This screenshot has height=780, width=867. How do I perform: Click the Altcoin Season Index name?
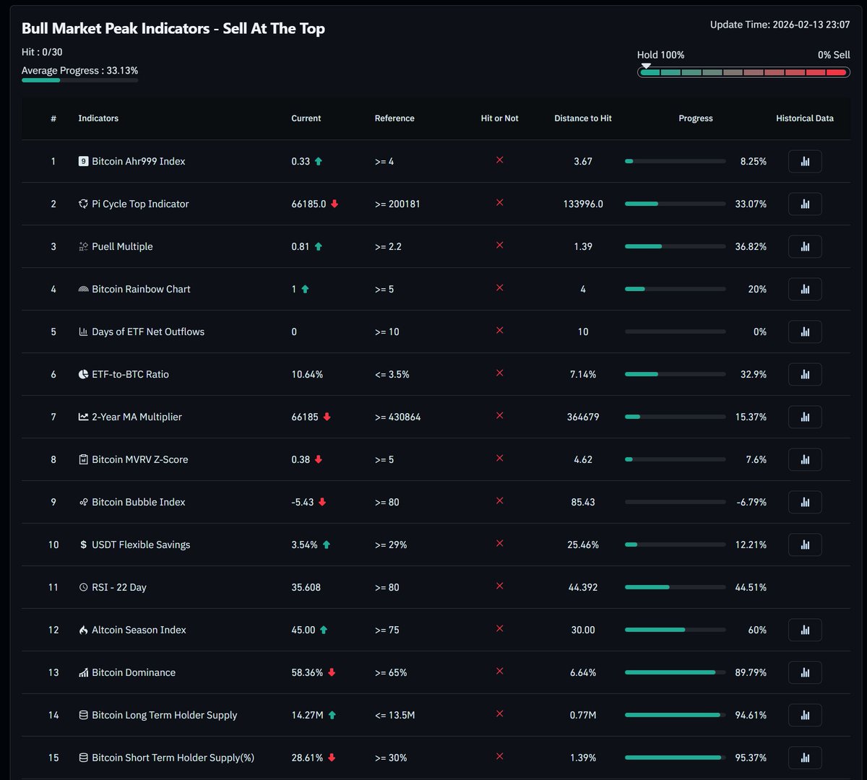coord(139,630)
